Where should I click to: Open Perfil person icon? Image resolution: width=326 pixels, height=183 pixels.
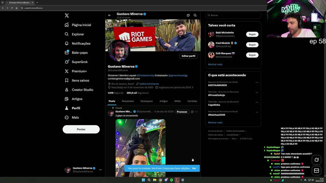[67, 108]
